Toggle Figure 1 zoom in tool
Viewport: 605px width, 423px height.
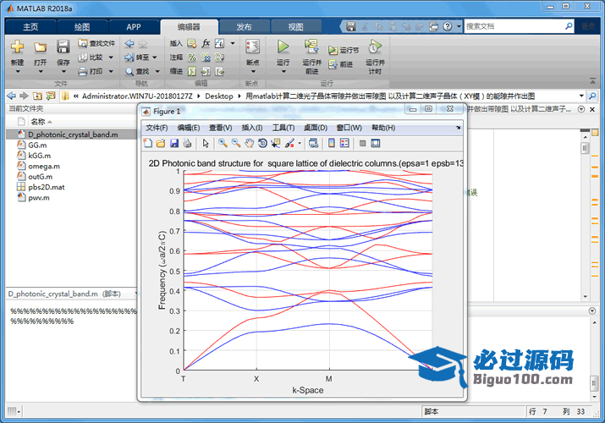(223, 143)
